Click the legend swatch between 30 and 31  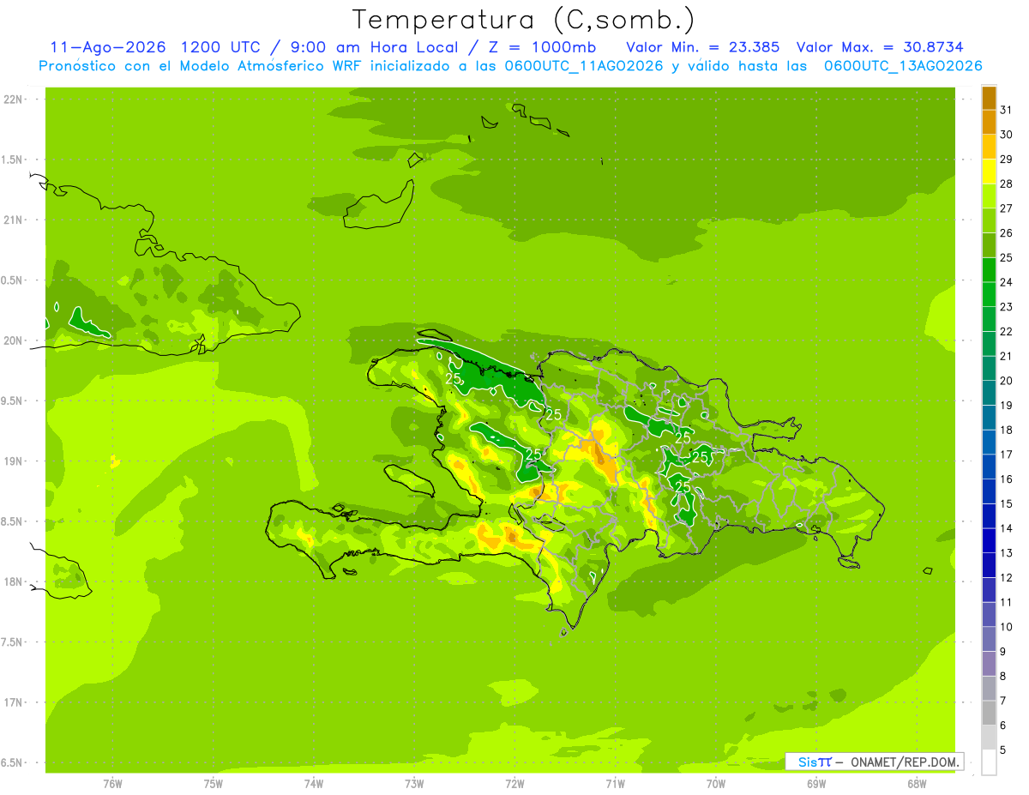click(989, 123)
